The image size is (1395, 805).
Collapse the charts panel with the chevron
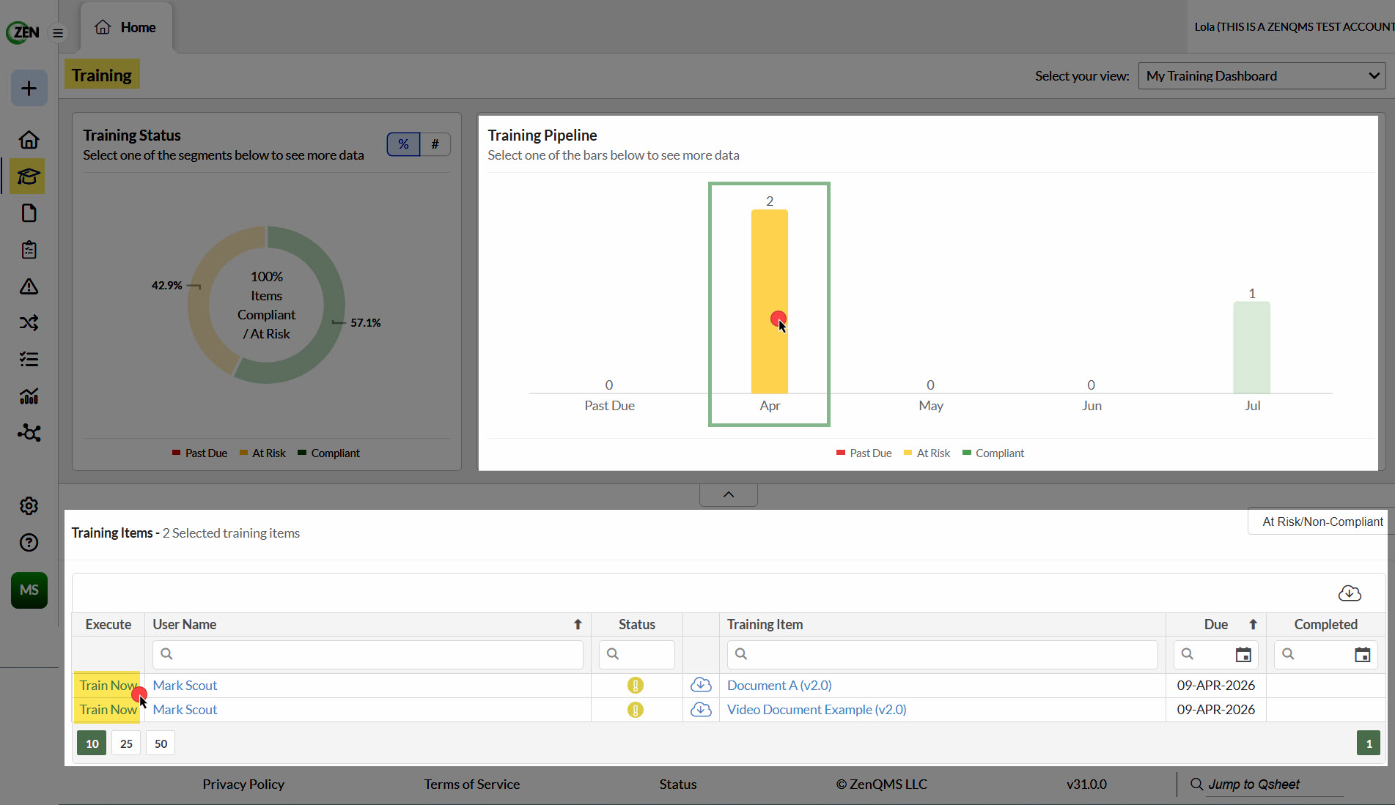pos(729,494)
